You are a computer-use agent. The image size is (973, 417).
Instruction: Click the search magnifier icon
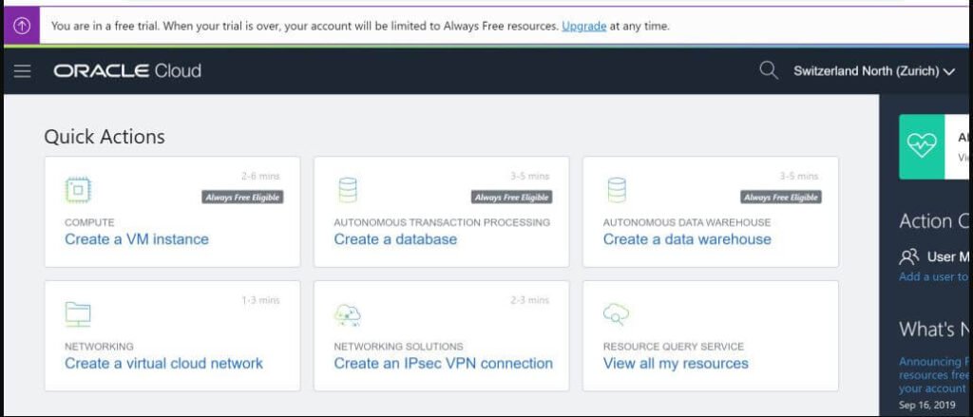(x=768, y=70)
